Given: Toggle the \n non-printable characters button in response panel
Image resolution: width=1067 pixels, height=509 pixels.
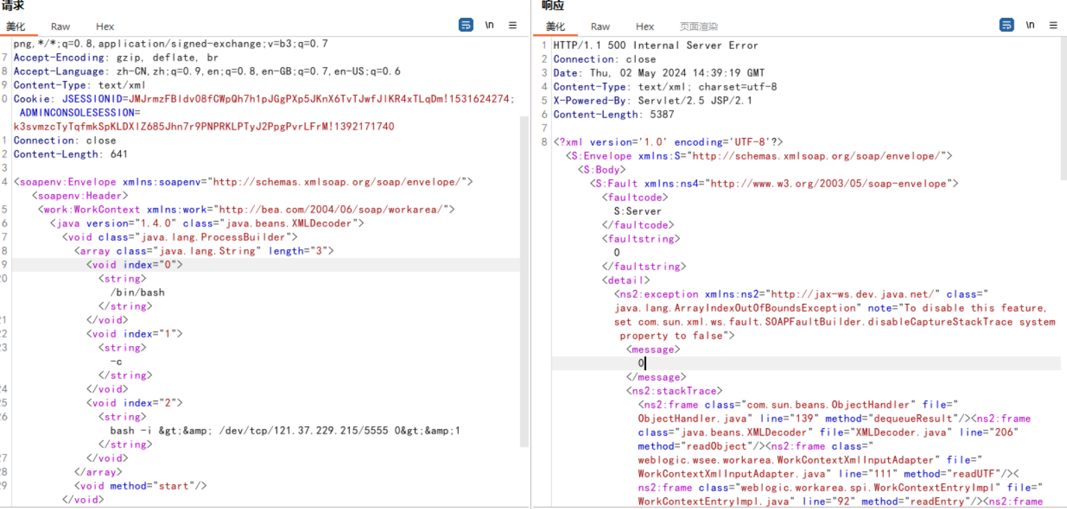Looking at the screenshot, I should click(1030, 25).
